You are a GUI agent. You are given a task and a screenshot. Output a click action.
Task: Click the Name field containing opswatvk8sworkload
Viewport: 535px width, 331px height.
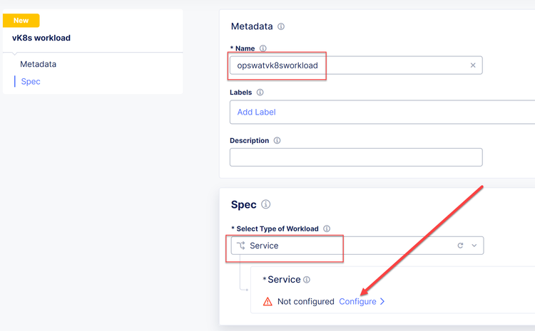tap(342, 65)
